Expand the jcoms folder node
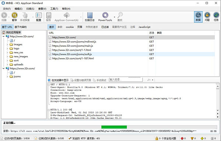Screen dimensions: 221x141 pos(7,77)
